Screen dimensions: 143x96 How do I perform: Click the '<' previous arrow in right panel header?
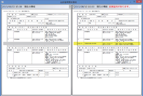pos(74,7)
